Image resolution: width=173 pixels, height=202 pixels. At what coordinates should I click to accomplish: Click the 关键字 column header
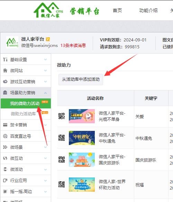pos(151,98)
